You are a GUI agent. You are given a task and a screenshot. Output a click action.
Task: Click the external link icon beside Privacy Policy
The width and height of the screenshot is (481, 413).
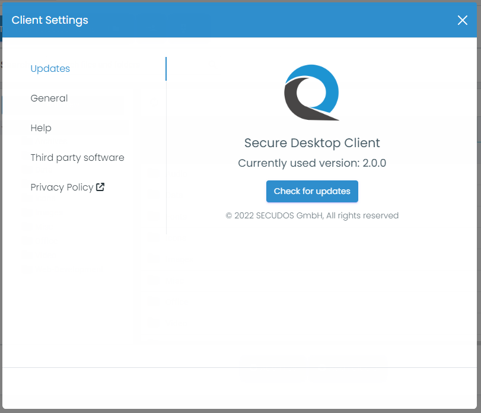100,186
